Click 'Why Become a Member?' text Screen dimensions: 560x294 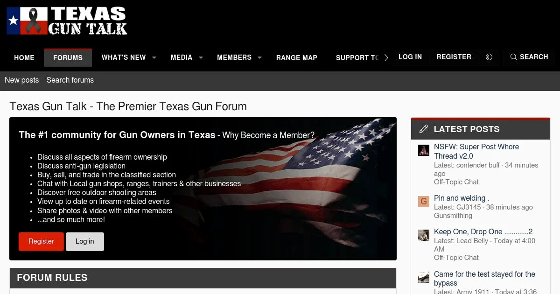click(268, 135)
